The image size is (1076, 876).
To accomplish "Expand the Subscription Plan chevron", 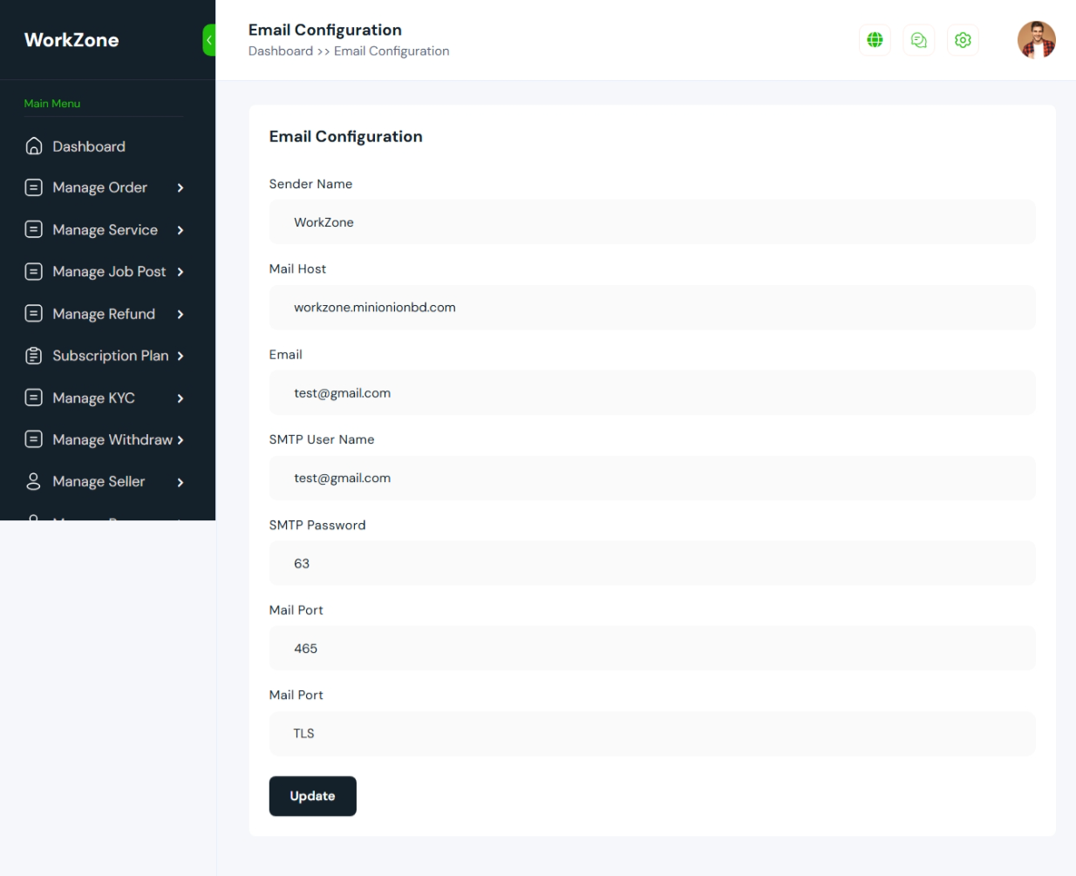I will (x=180, y=356).
